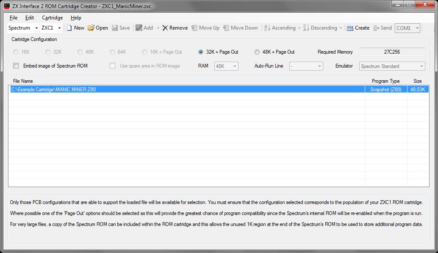The image size is (438, 253).
Task: Minimize the ROM Cartridge Creator window
Action: [x=397, y=5]
